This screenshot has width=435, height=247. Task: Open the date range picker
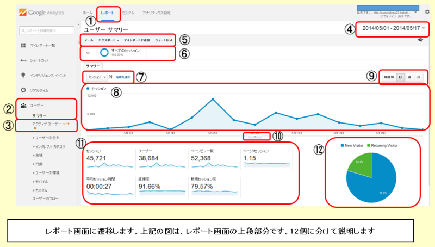tap(393, 28)
